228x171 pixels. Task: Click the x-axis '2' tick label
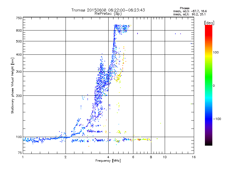pyautogui.click(x=66, y=157)
